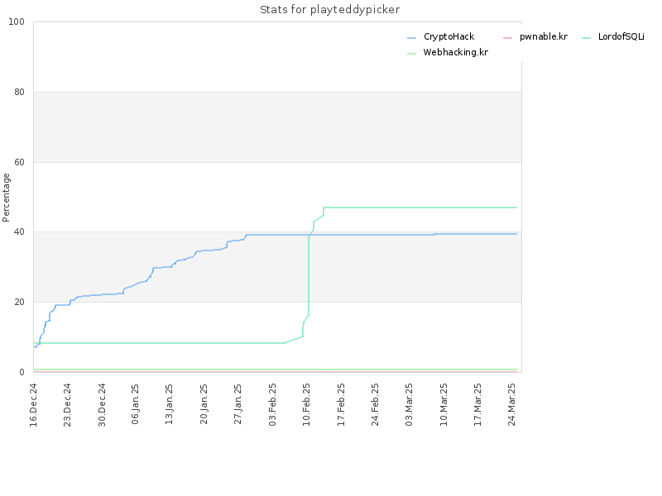Click the green Webhacking.kr legend color marker
The width and height of the screenshot is (662, 496).
click(411, 54)
